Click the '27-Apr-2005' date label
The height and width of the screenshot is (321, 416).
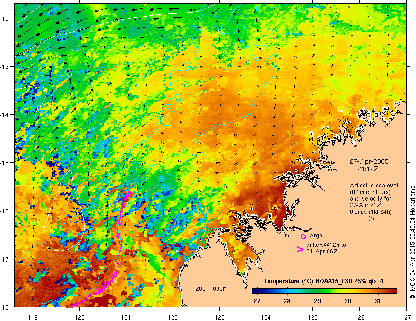(x=369, y=161)
